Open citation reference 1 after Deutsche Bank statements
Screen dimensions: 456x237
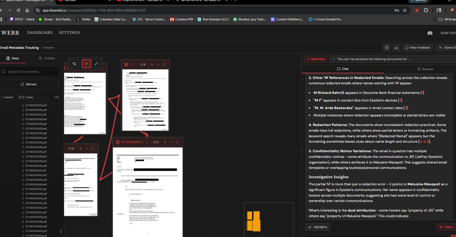(x=423, y=93)
